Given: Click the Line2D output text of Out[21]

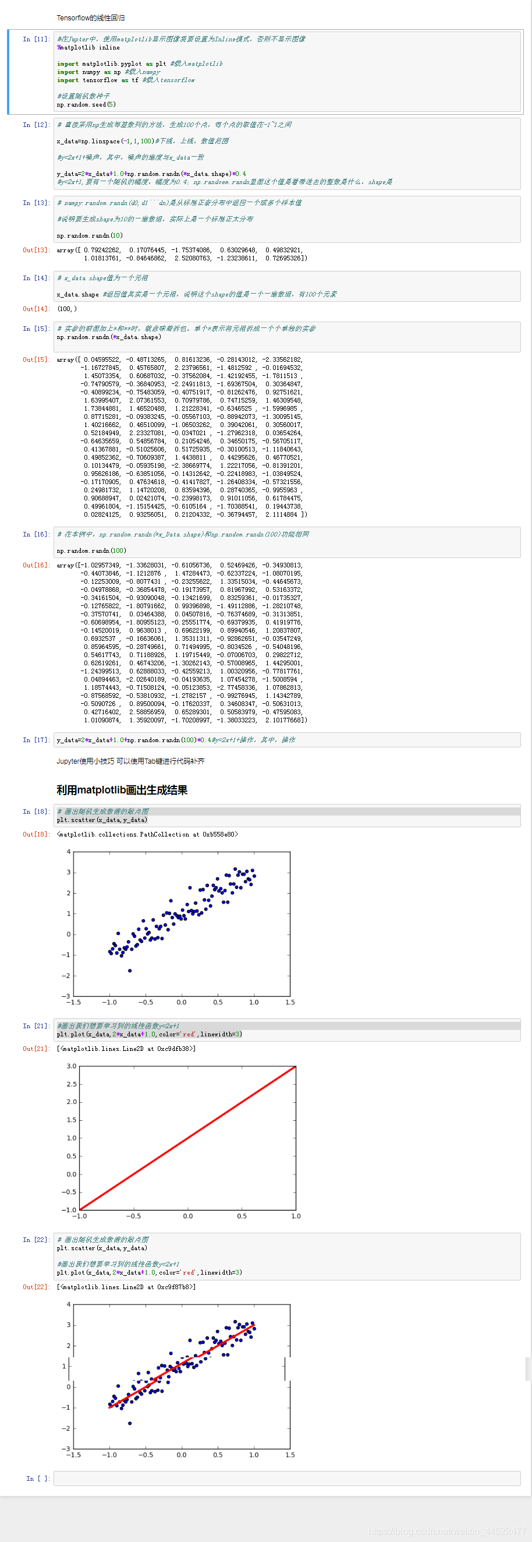Looking at the screenshot, I should pyautogui.click(x=126, y=1049).
